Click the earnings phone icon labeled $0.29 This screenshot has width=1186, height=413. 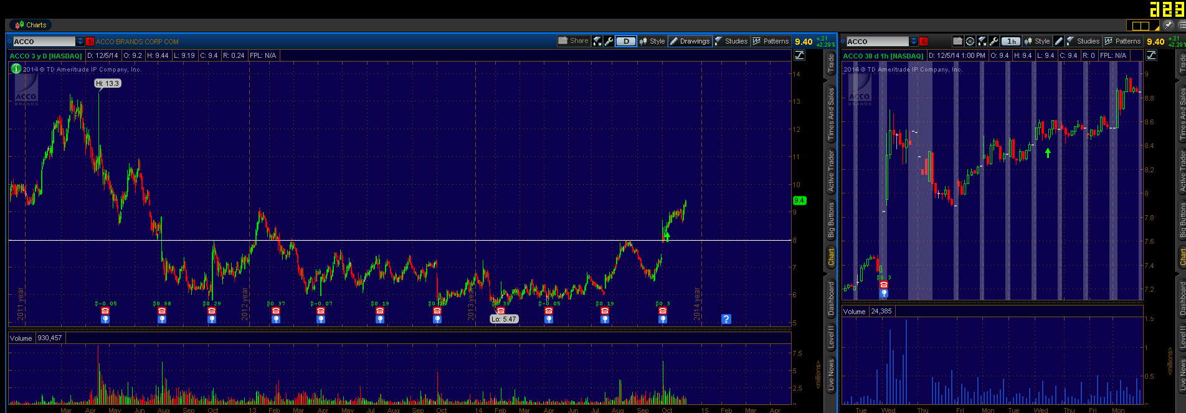tap(212, 311)
